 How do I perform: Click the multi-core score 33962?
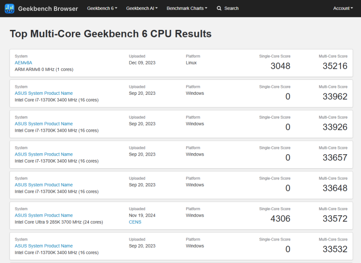(x=335, y=97)
